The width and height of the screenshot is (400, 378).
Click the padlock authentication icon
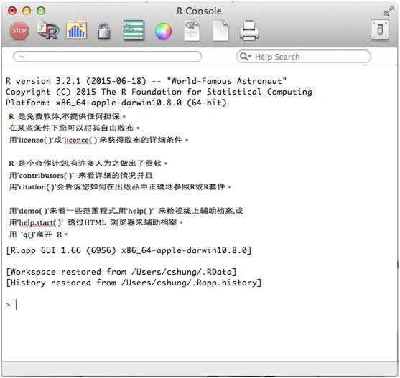click(104, 31)
